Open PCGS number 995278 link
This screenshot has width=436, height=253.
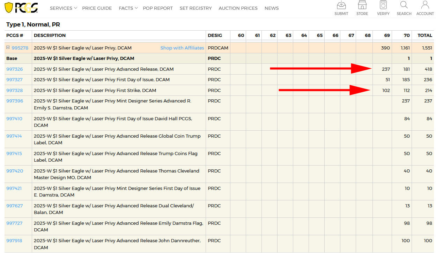pyautogui.click(x=20, y=48)
